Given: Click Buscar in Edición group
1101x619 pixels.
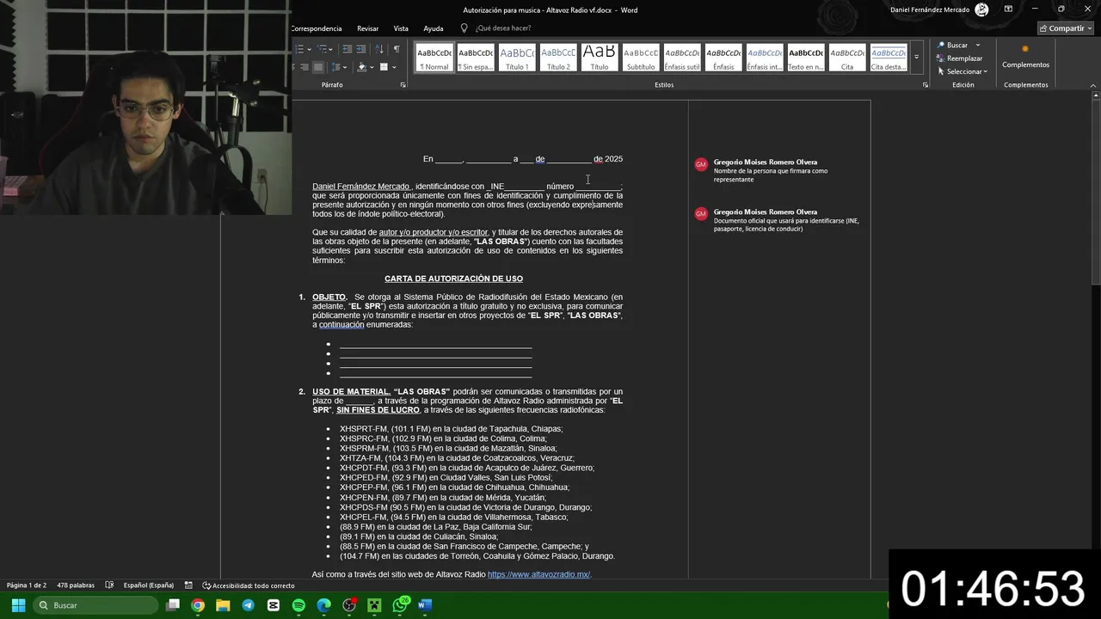Looking at the screenshot, I should tap(952, 45).
